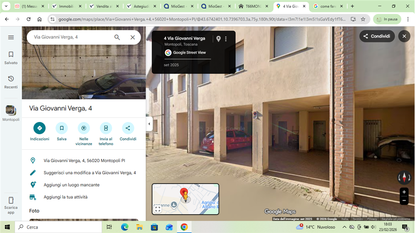Click Nelle vicinanze nearby icon
The image size is (415, 233).
tap(84, 128)
